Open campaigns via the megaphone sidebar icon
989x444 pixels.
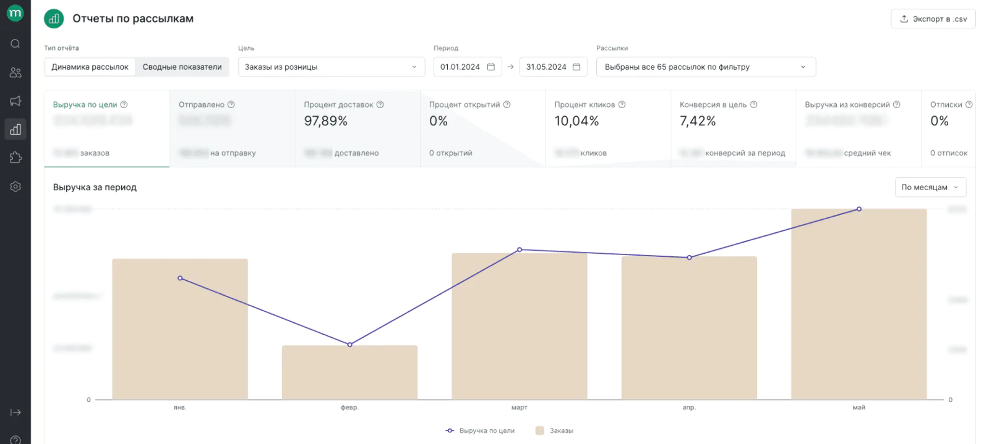coord(15,101)
